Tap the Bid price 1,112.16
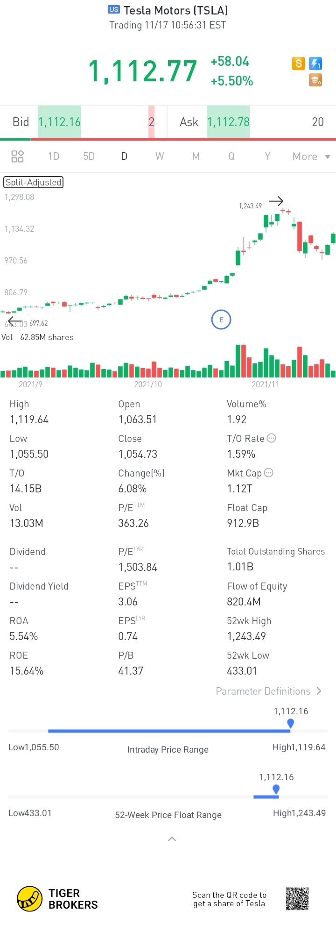Viewport: 336px width, 946px height. pos(59,122)
